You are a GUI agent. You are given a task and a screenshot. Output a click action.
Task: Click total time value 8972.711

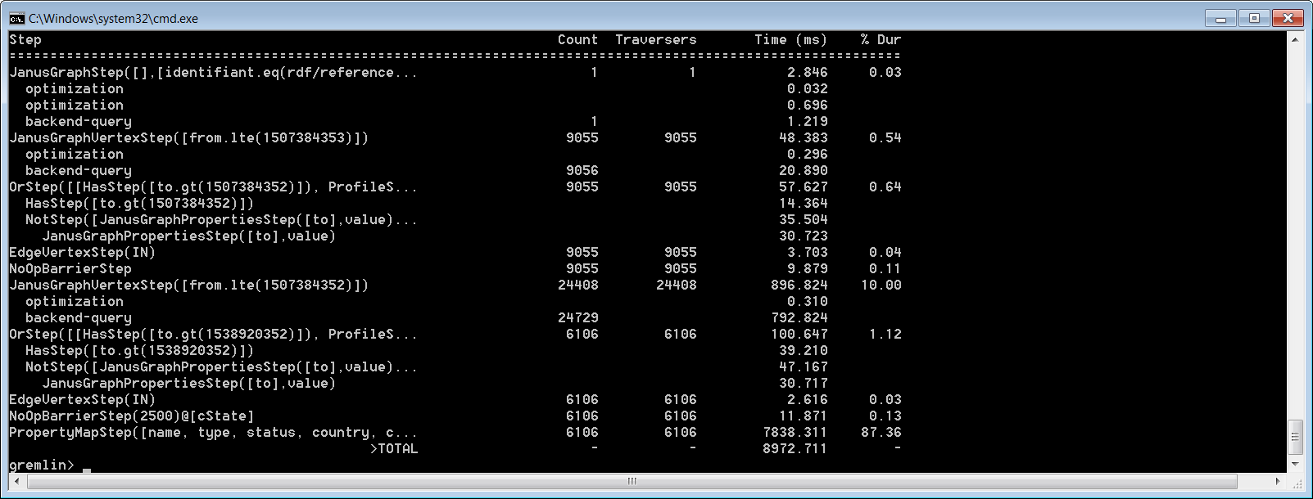pos(795,448)
